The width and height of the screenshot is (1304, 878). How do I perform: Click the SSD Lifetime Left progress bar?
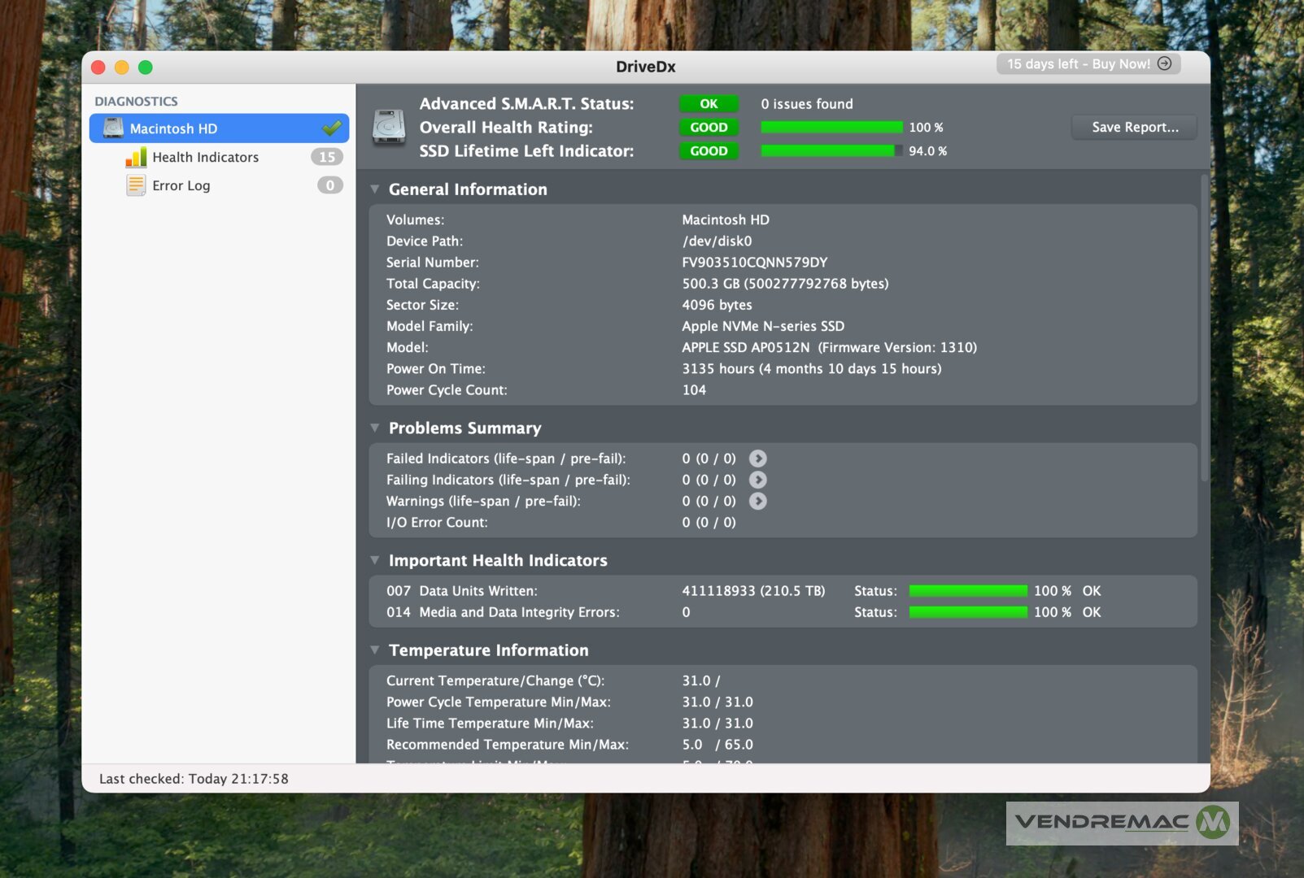coord(831,151)
